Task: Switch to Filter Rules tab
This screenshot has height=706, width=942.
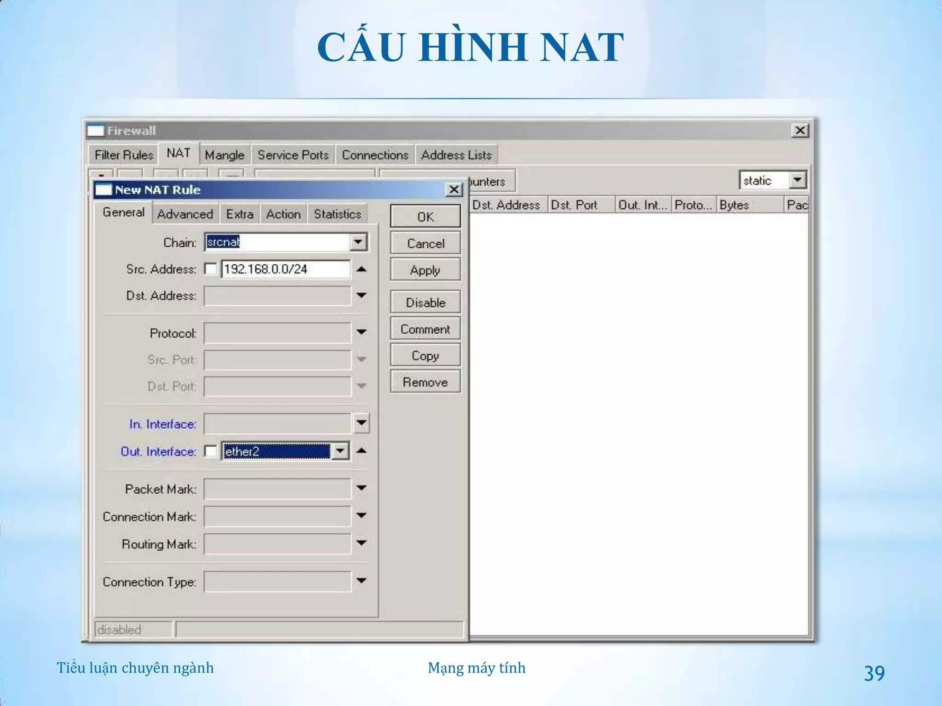Action: [x=123, y=155]
